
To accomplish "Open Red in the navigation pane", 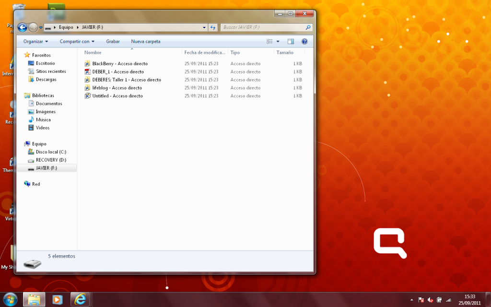I will pos(36,184).
